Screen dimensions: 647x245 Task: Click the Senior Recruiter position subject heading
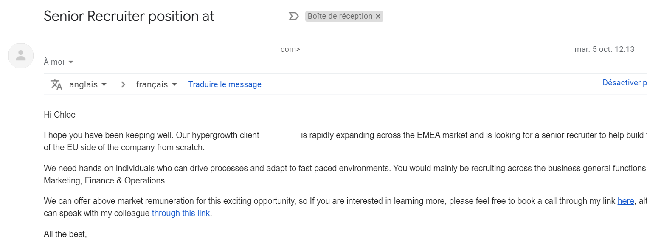pyautogui.click(x=129, y=16)
